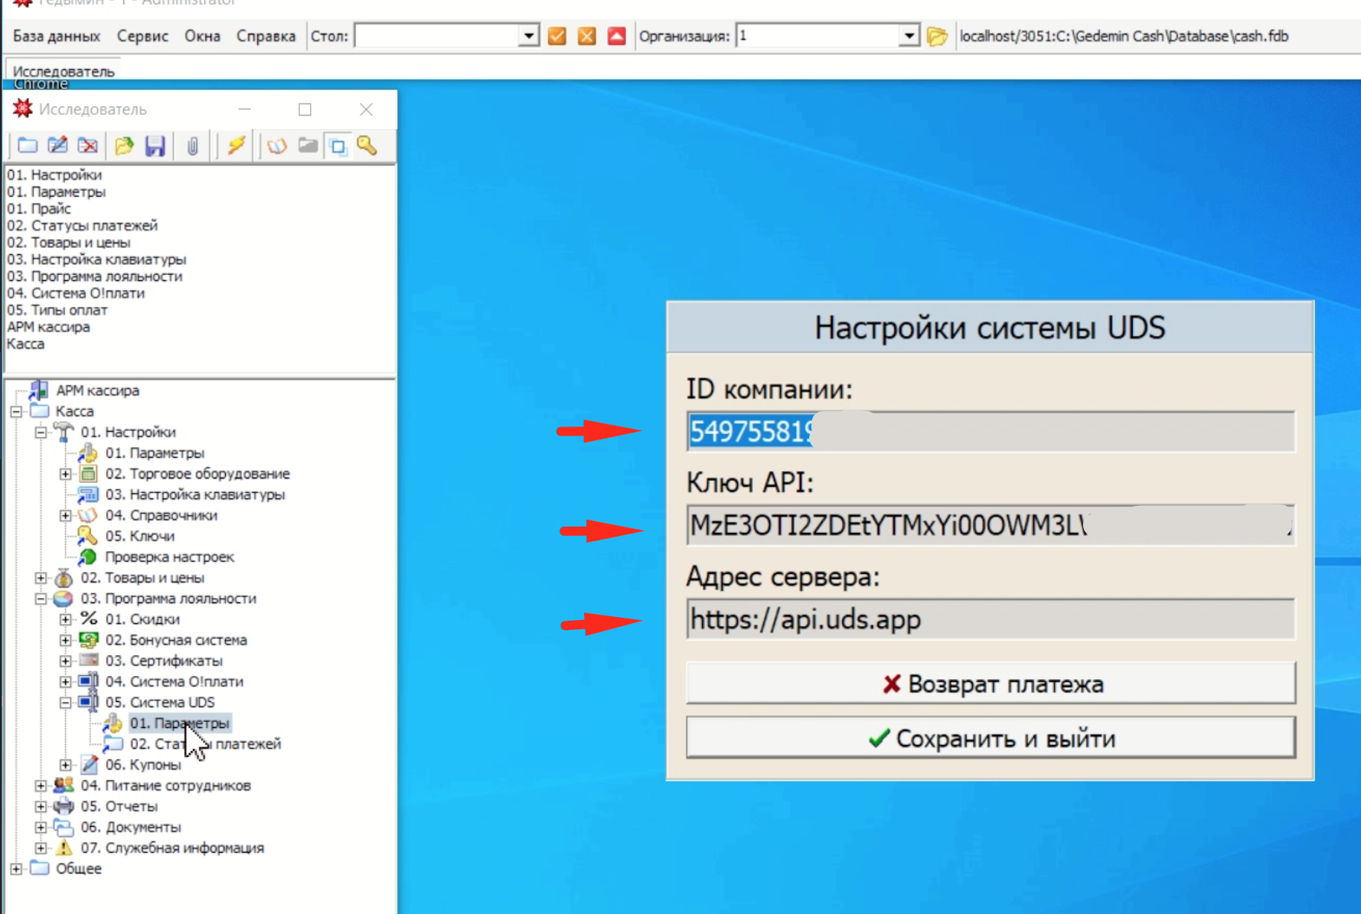Screen dimensions: 1361x914
Task: Click the orange checkmark icon near Стол
Action: pyautogui.click(x=557, y=36)
